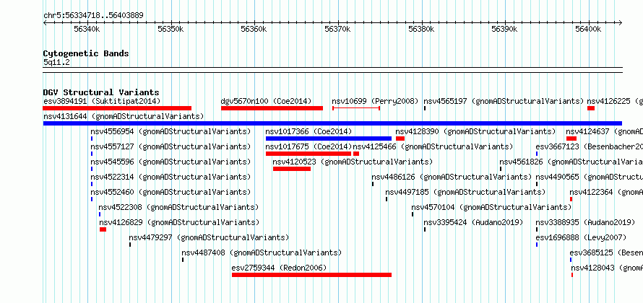Select the red bar under nsv4128390
The image size is (643, 303).
[x=400, y=139]
